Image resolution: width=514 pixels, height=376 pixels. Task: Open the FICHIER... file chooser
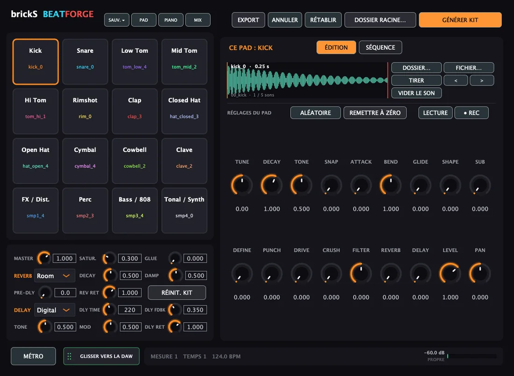(x=468, y=68)
